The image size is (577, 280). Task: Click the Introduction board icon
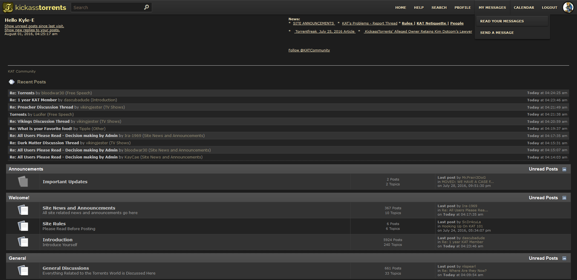23,242
